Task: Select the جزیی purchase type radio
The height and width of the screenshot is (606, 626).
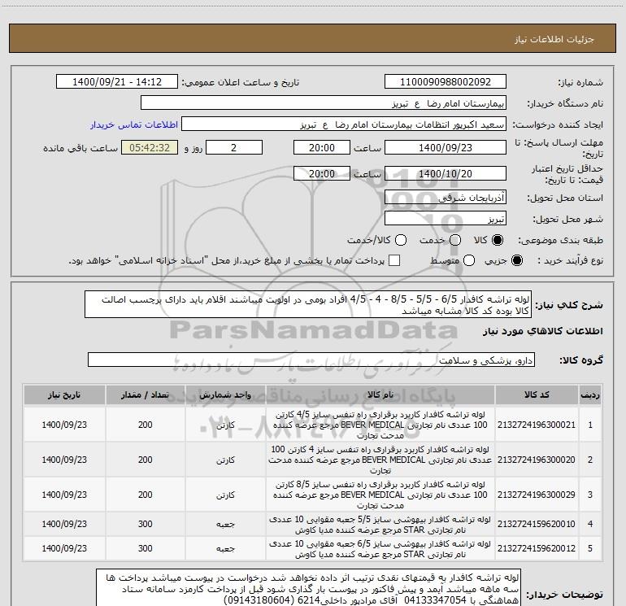Action: pos(516,260)
